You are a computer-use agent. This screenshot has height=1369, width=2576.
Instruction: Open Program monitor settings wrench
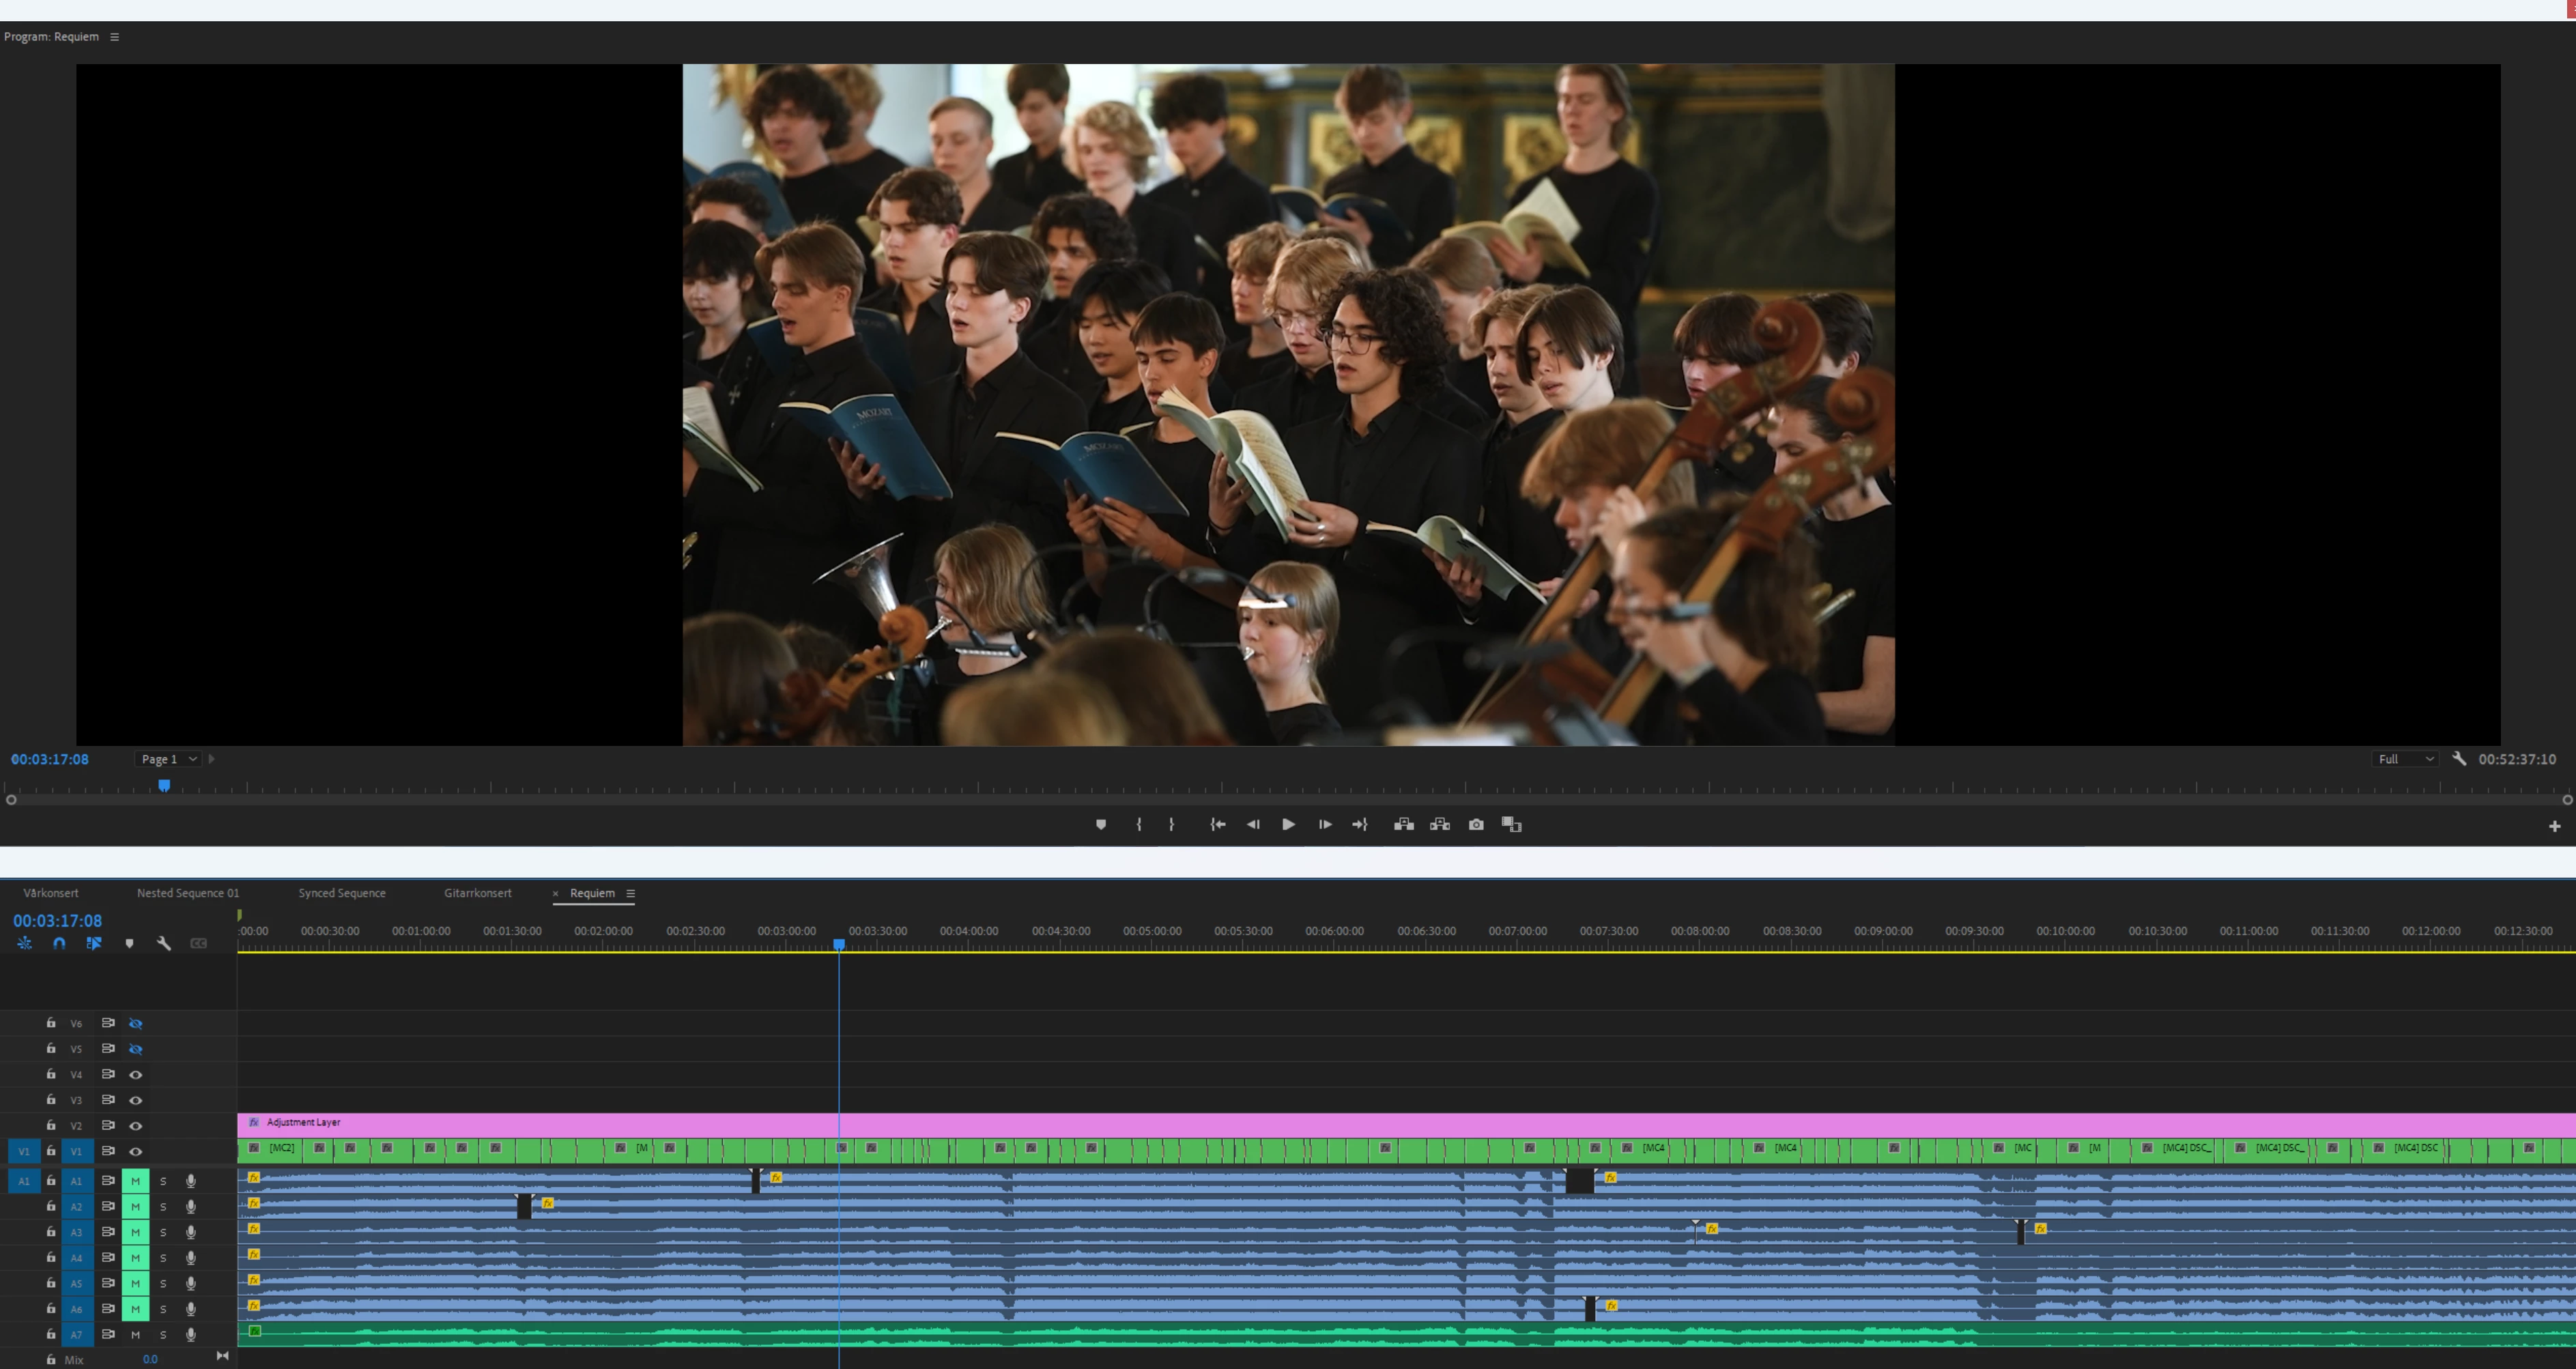[x=2459, y=759]
